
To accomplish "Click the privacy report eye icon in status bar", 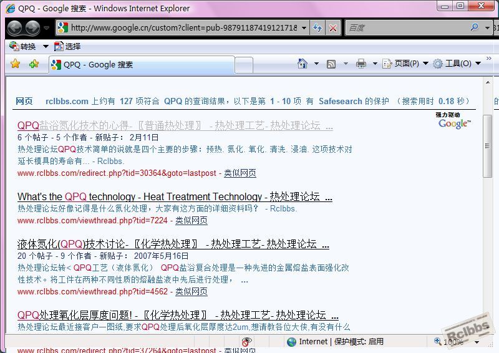I will pos(246,342).
